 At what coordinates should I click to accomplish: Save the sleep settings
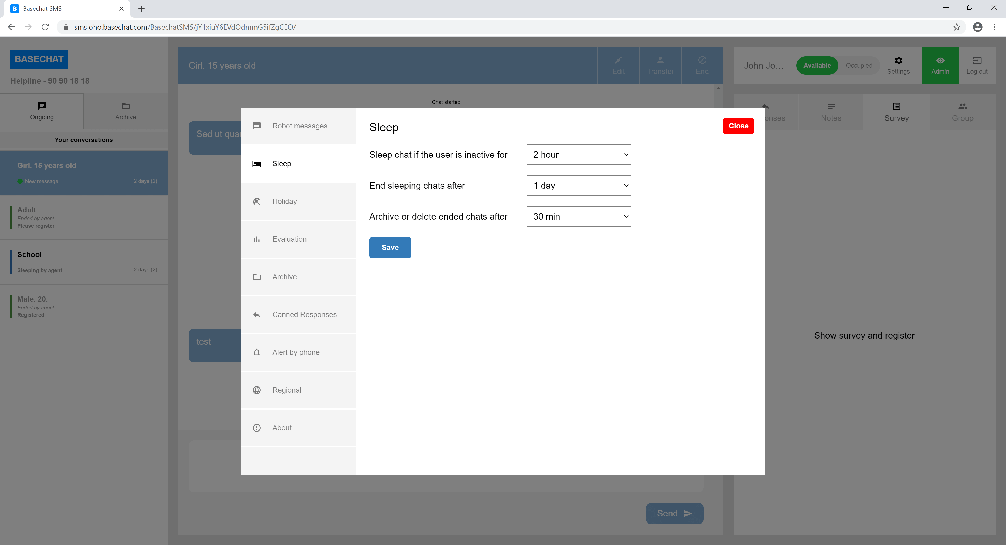pyautogui.click(x=390, y=247)
